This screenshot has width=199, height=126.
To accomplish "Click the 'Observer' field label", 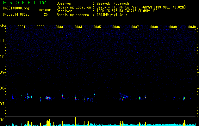I will tap(64, 3).
